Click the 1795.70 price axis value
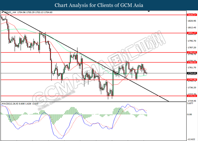Screen dimensions: 198x141 192,41
